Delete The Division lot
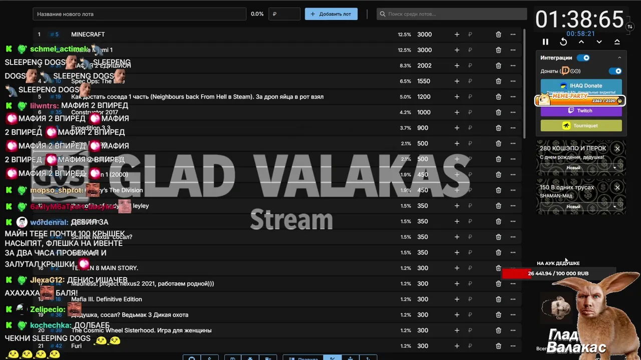 click(x=498, y=190)
